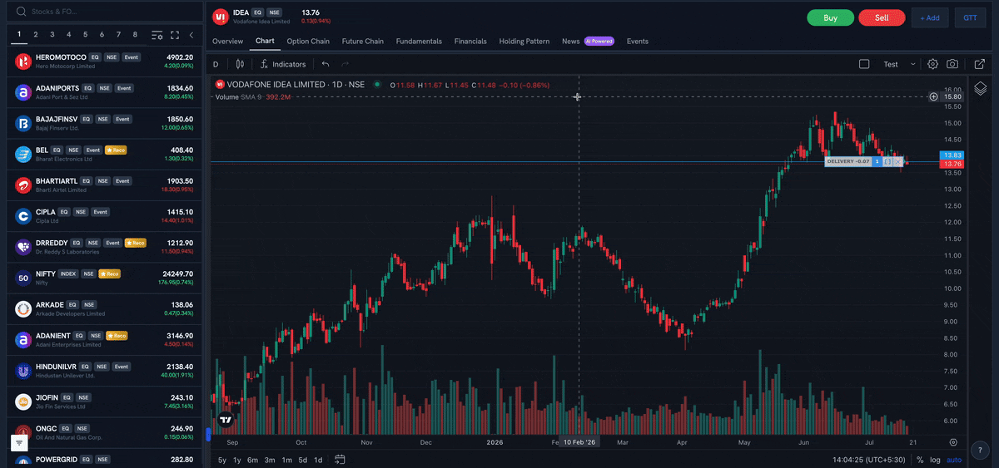
Task: Collapse the watchlist sidebar arrow
Action: (191, 35)
